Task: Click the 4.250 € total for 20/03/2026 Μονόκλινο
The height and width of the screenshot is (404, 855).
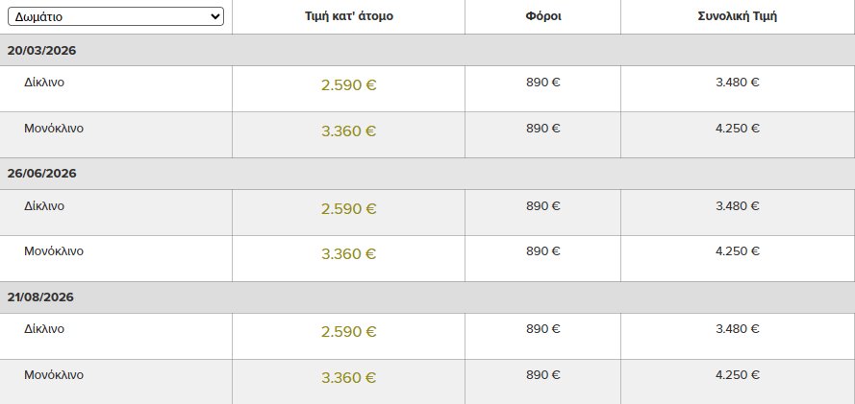Action: (x=738, y=129)
